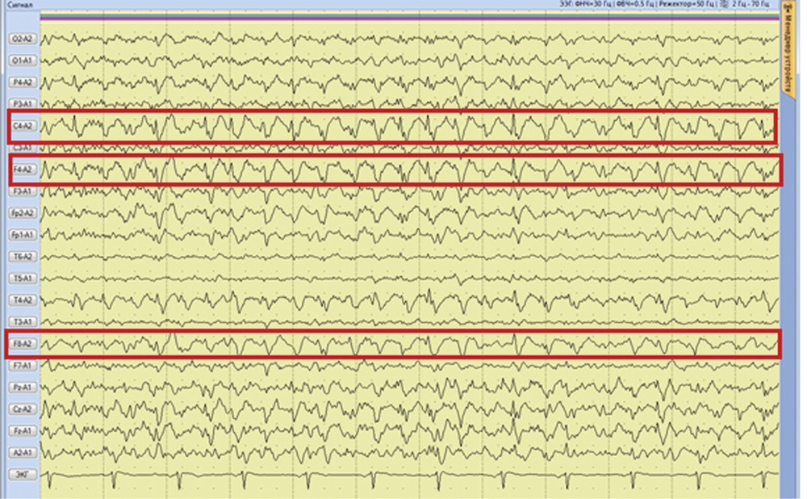The height and width of the screenshot is (499, 807).
Task: Click the F8-A2 channel label
Action: pos(21,345)
